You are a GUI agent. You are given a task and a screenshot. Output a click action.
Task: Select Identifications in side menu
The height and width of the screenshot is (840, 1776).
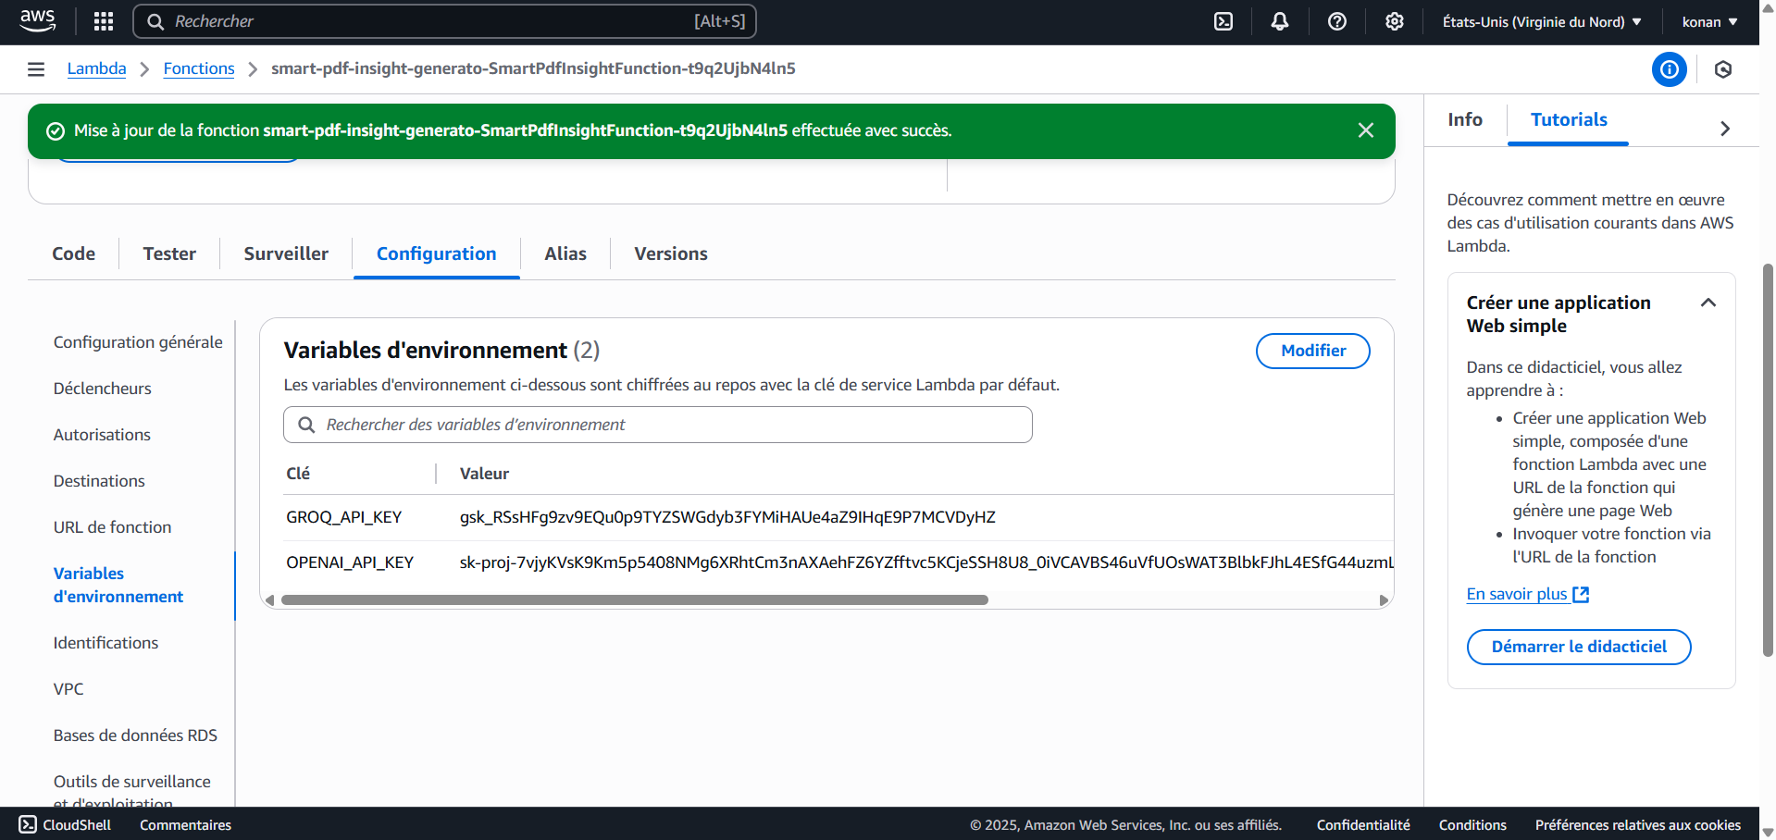point(106,643)
